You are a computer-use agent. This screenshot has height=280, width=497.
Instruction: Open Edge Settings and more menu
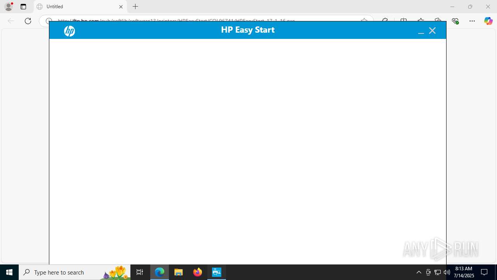click(x=472, y=21)
